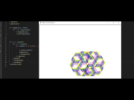
Task: Click the t.exitonclick() code line
Action: (x=15, y=64)
